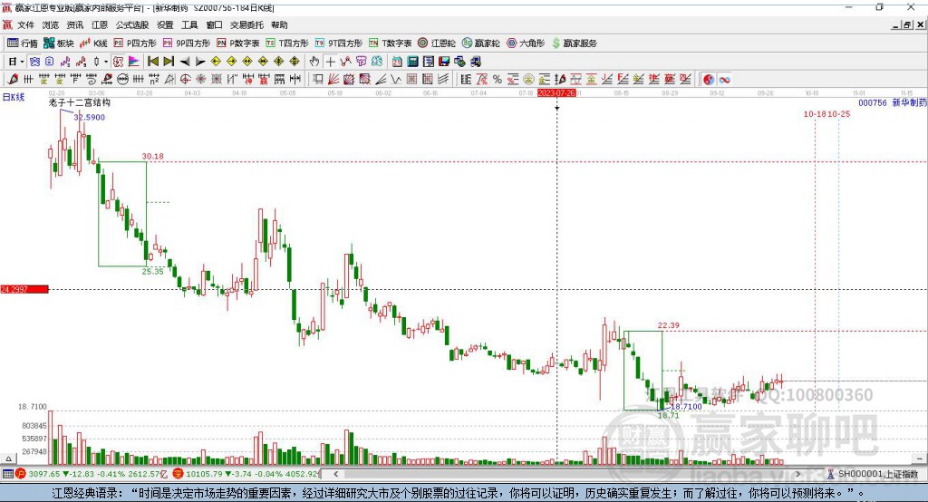Open the 赢家轮 wheel tool
Image resolution: width=928 pixels, height=502 pixels.
(x=480, y=43)
